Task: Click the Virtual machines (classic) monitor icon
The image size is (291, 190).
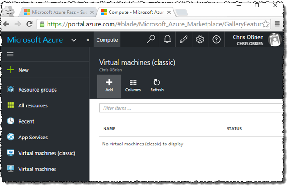Action: (x=11, y=153)
